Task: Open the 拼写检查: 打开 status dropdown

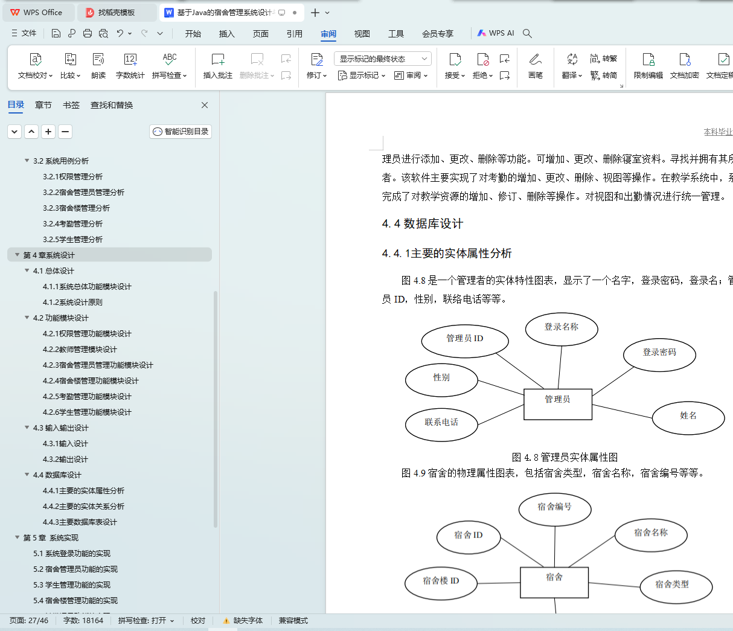Action: 146,621
